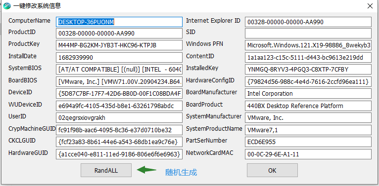Image resolution: width=379 pixels, height=186 pixels.
Task: Click into the ProductID field
Action: pos(119,33)
